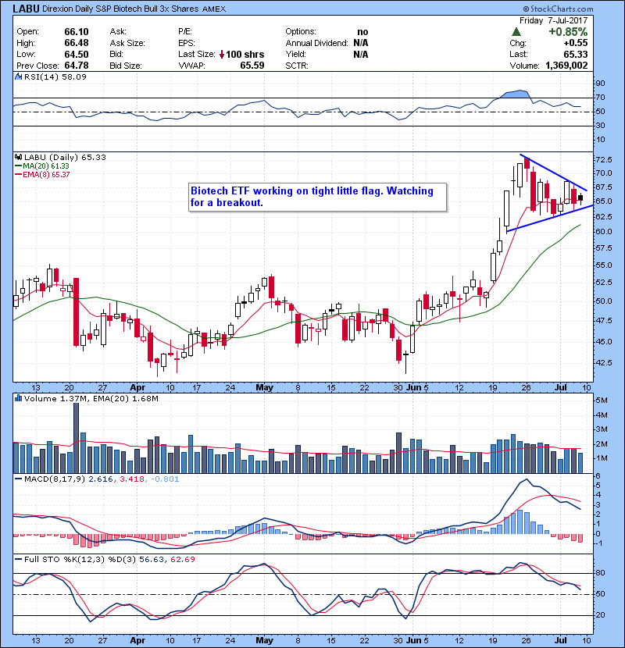Click the Volume value 1,369,002
The width and height of the screenshot is (625, 648).
[566, 66]
